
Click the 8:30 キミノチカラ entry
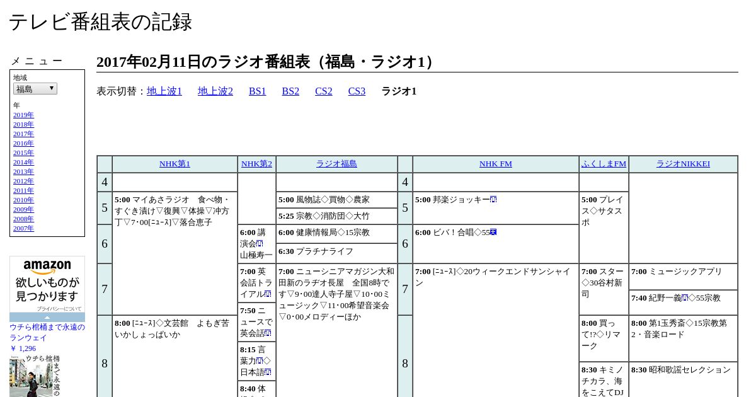tap(604, 381)
